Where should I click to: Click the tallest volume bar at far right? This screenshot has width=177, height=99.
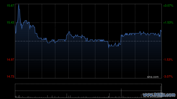tap(161, 92)
